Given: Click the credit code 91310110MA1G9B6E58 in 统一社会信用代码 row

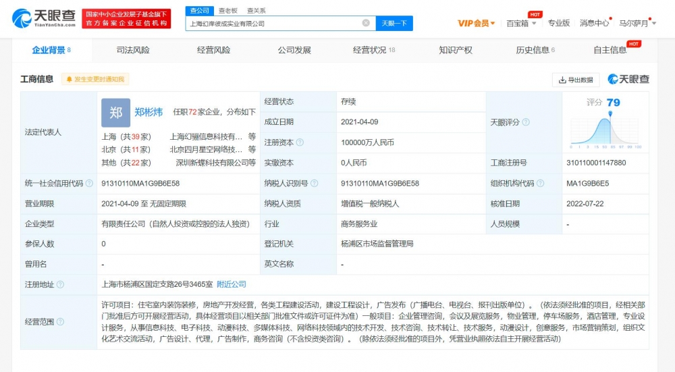Looking at the screenshot, I should (140, 184).
